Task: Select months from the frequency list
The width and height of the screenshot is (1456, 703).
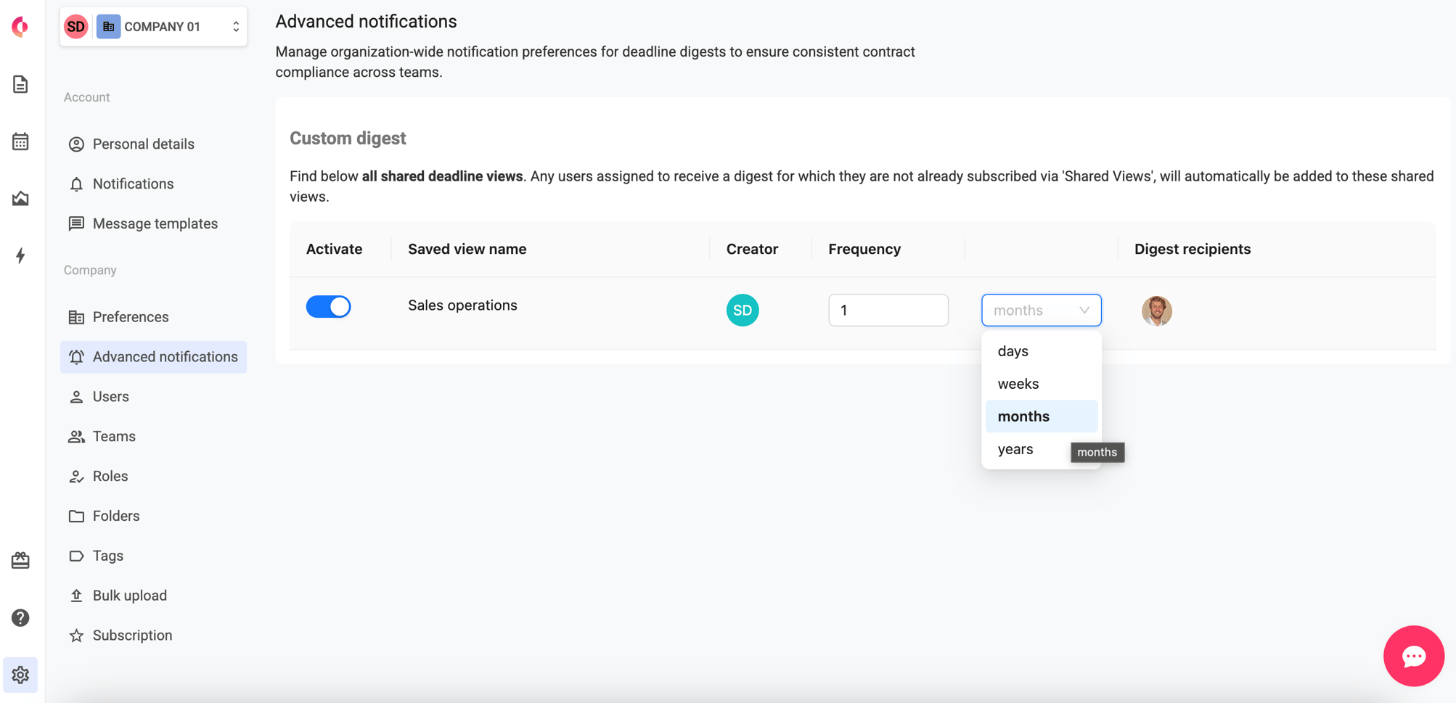Action: [x=1041, y=416]
